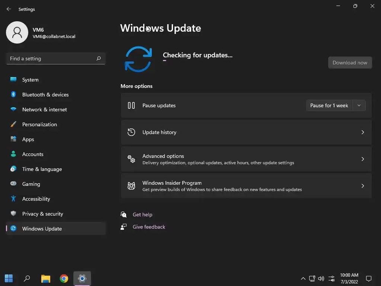The image size is (381, 286).
Task: Go to Network & internet settings
Action: pyautogui.click(x=56, y=109)
